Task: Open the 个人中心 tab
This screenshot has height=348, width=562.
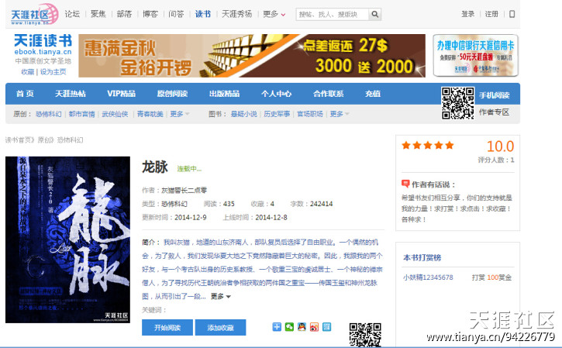Action: pyautogui.click(x=276, y=94)
